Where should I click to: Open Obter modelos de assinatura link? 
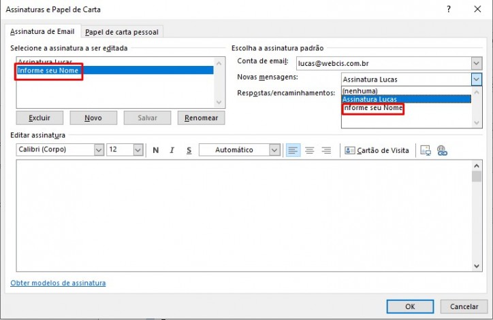(x=58, y=283)
